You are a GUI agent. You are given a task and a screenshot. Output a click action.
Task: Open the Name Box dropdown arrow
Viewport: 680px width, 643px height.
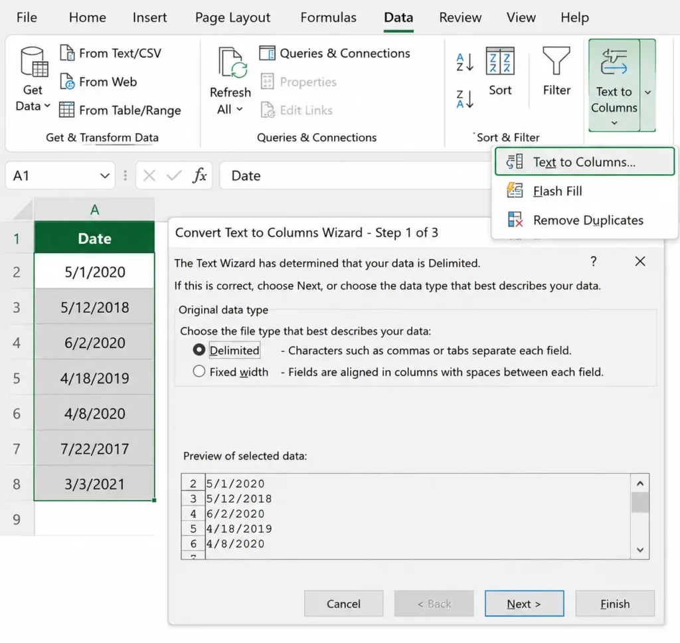coord(104,176)
